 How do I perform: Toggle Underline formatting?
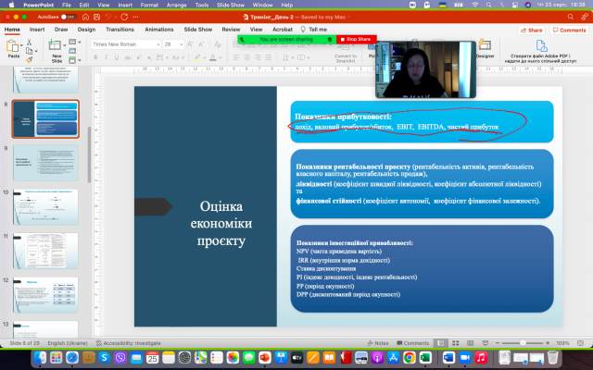click(117, 57)
